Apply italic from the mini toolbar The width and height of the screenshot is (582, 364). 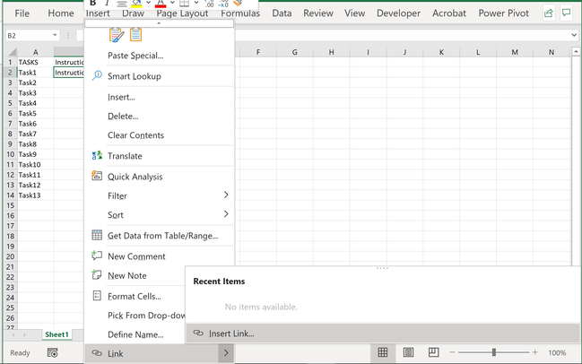pyautogui.click(x=107, y=3)
